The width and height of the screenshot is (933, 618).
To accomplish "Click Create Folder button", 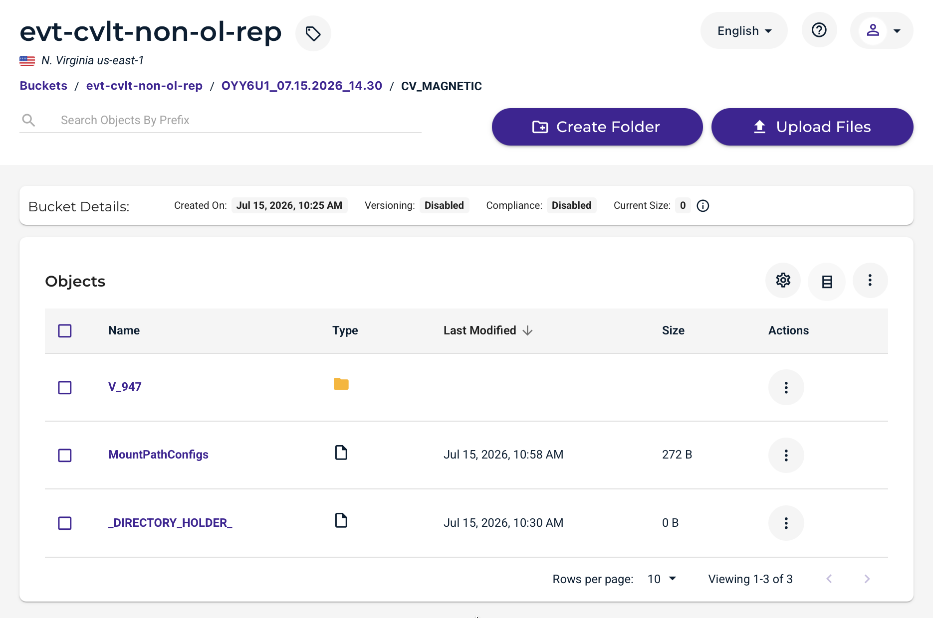I will (597, 127).
